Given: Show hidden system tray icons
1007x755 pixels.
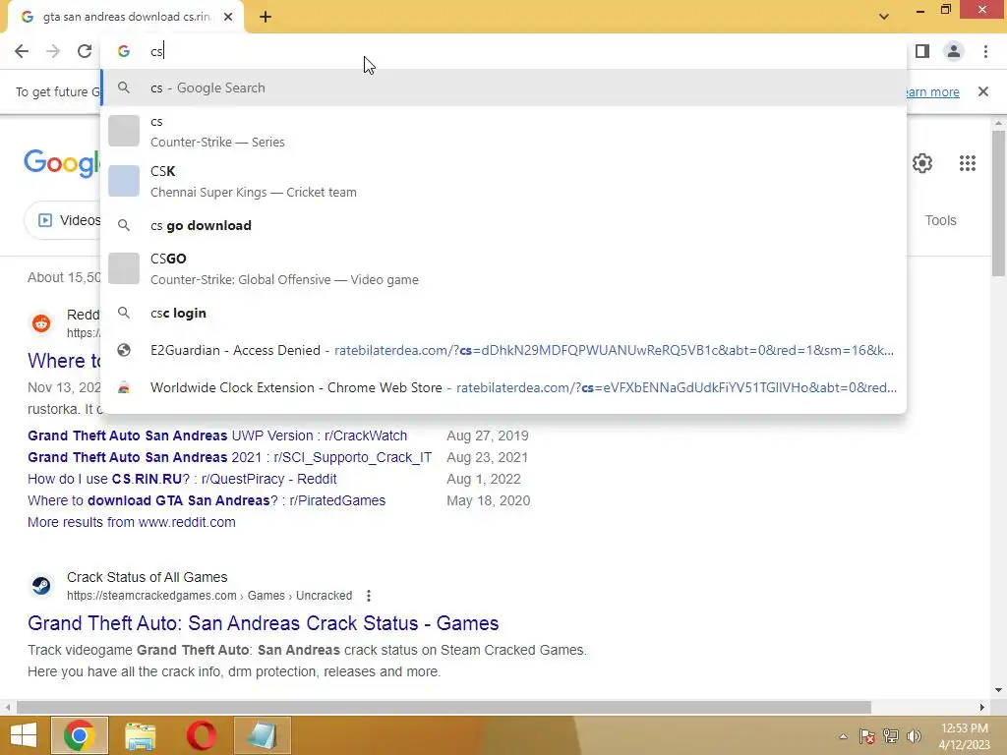Looking at the screenshot, I should click(843, 736).
